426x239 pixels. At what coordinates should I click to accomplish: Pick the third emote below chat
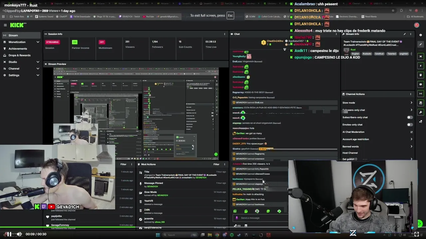coord(257,211)
